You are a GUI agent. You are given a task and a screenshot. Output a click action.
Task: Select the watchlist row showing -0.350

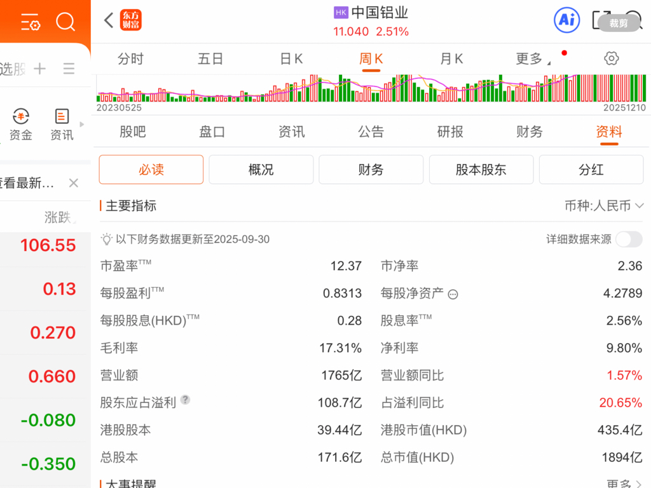click(45, 464)
